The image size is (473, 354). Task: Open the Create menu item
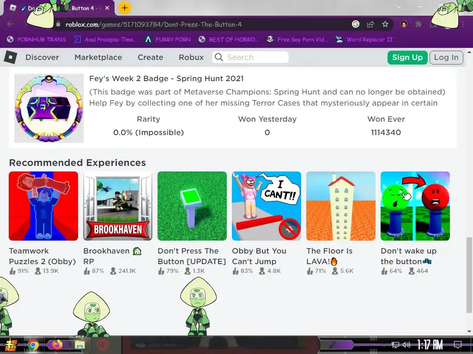tap(151, 57)
